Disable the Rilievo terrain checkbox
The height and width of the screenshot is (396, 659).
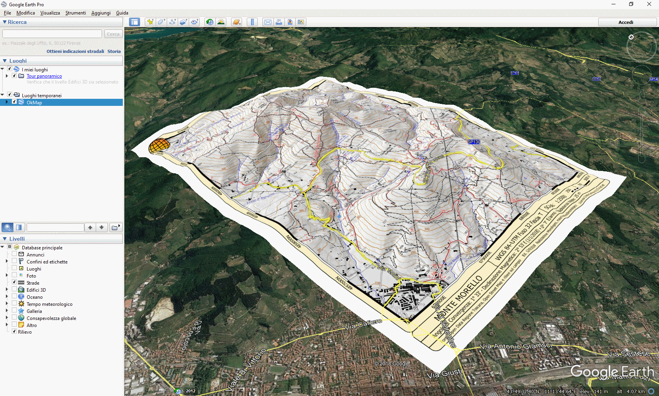point(14,331)
